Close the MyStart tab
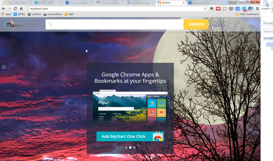Image resolution: width=273 pixels, height=161 pixels. [x=184, y=3]
